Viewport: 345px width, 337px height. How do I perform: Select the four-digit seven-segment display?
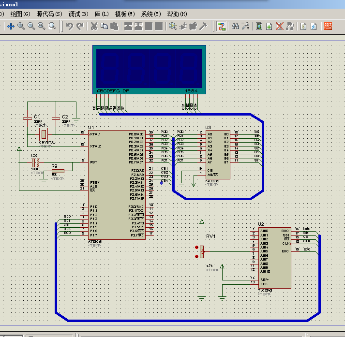[x=149, y=70]
